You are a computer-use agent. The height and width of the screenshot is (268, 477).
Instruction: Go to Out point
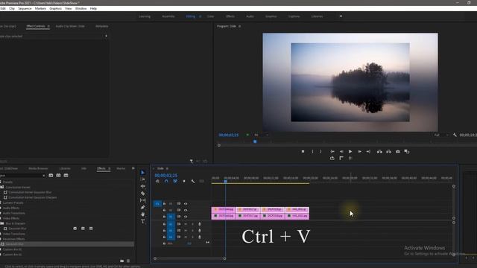point(368,152)
